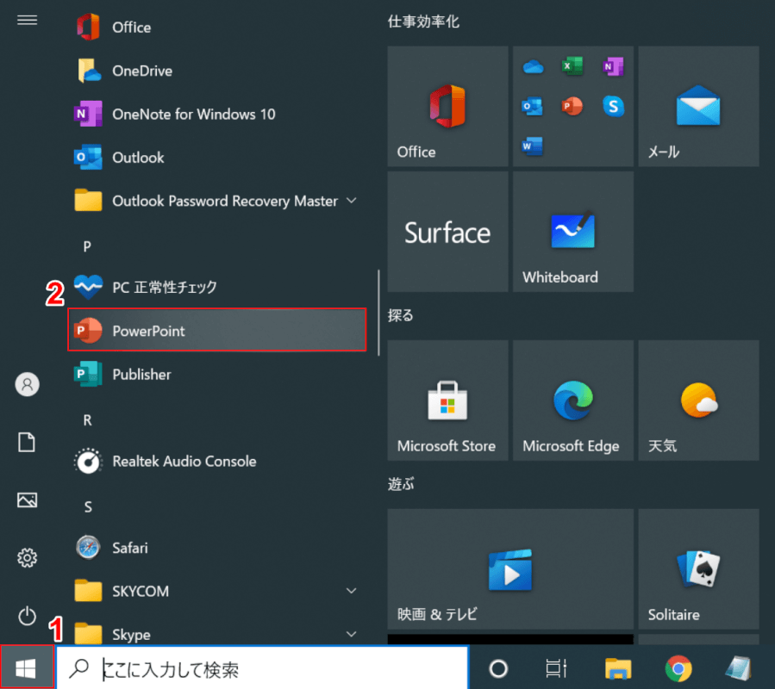Image resolution: width=775 pixels, height=689 pixels.
Task: Open OneNote for Windows 10
Action: pos(217,114)
